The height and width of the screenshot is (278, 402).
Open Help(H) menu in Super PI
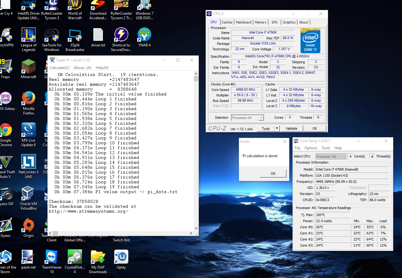click(x=102, y=68)
